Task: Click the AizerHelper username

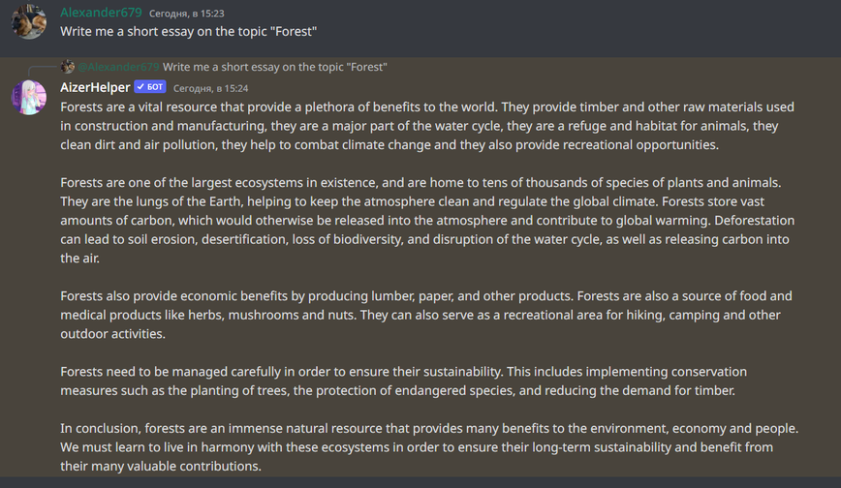Action: pos(95,87)
